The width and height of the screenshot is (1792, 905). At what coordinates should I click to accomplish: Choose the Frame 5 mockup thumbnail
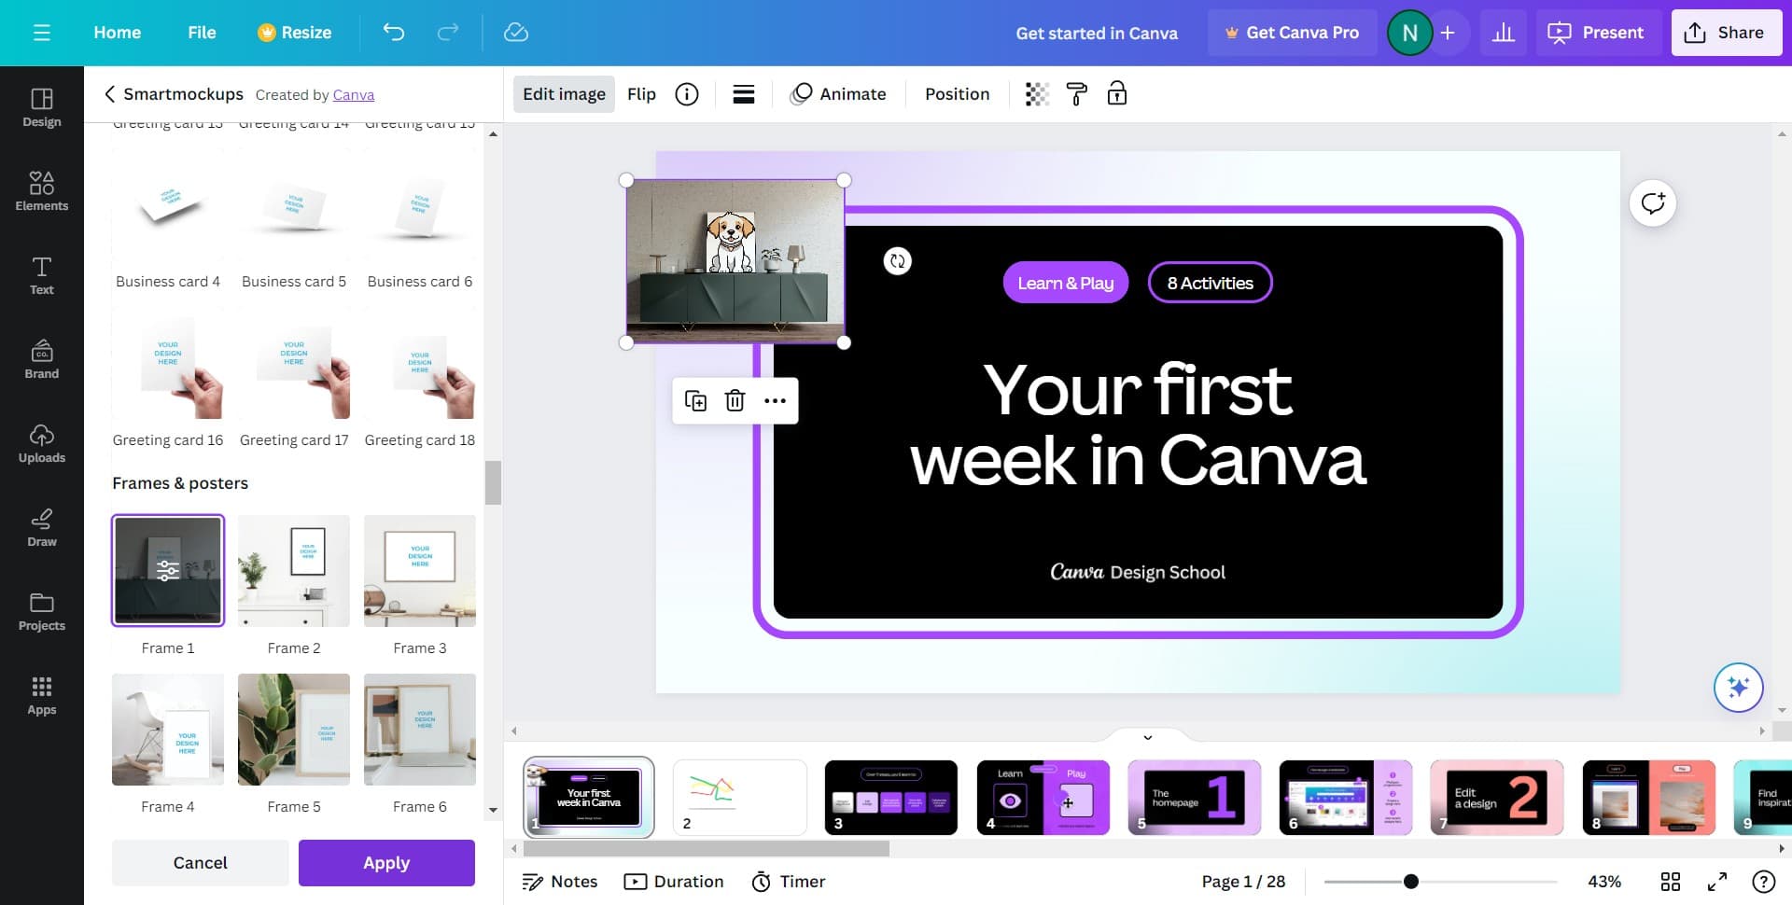tap(294, 730)
